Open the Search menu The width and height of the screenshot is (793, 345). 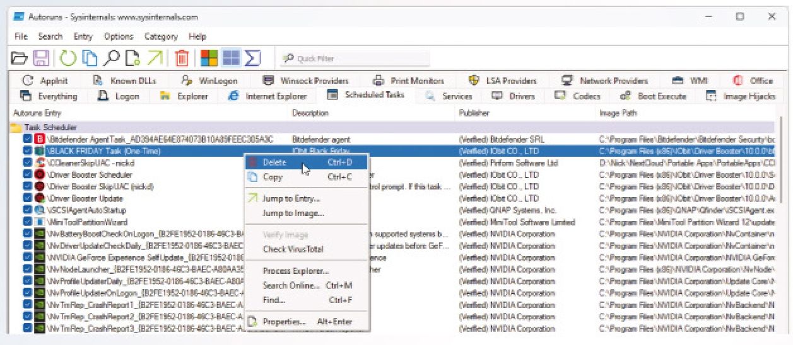coord(50,37)
